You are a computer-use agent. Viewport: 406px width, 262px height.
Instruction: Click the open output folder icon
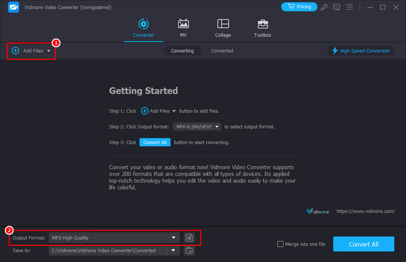[x=189, y=250]
